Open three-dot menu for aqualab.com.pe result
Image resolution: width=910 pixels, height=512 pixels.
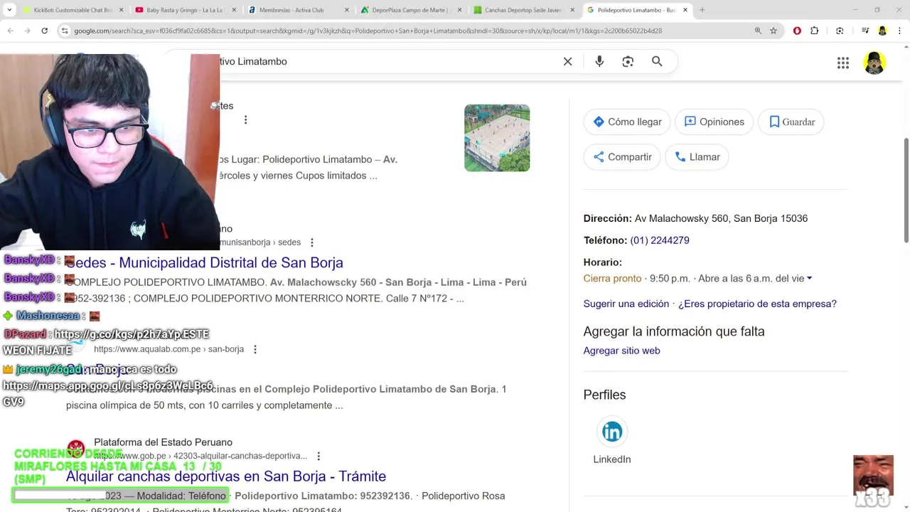(255, 349)
